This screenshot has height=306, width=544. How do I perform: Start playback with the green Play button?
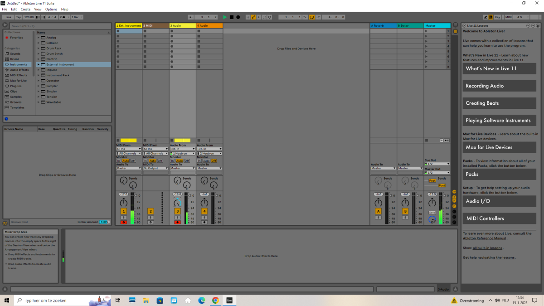[224, 17]
